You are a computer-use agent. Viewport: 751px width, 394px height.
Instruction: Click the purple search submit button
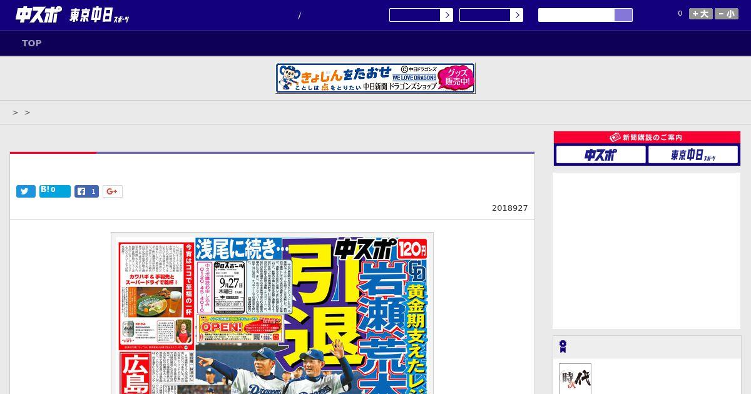pos(623,15)
